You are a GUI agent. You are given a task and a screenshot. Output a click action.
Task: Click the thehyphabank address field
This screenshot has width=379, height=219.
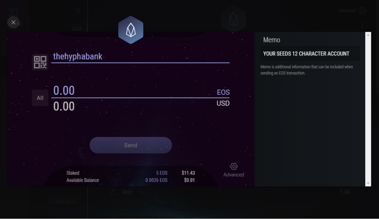point(140,57)
